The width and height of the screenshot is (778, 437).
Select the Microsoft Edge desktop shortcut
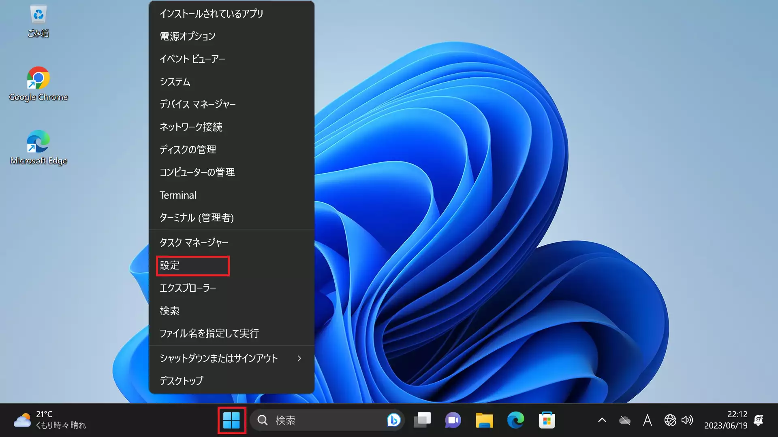pyautogui.click(x=38, y=147)
